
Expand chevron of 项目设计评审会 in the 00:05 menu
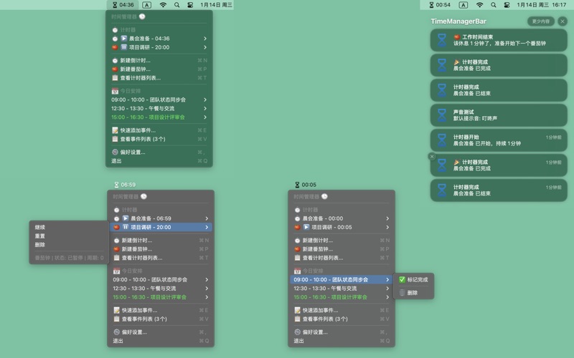coord(387,297)
